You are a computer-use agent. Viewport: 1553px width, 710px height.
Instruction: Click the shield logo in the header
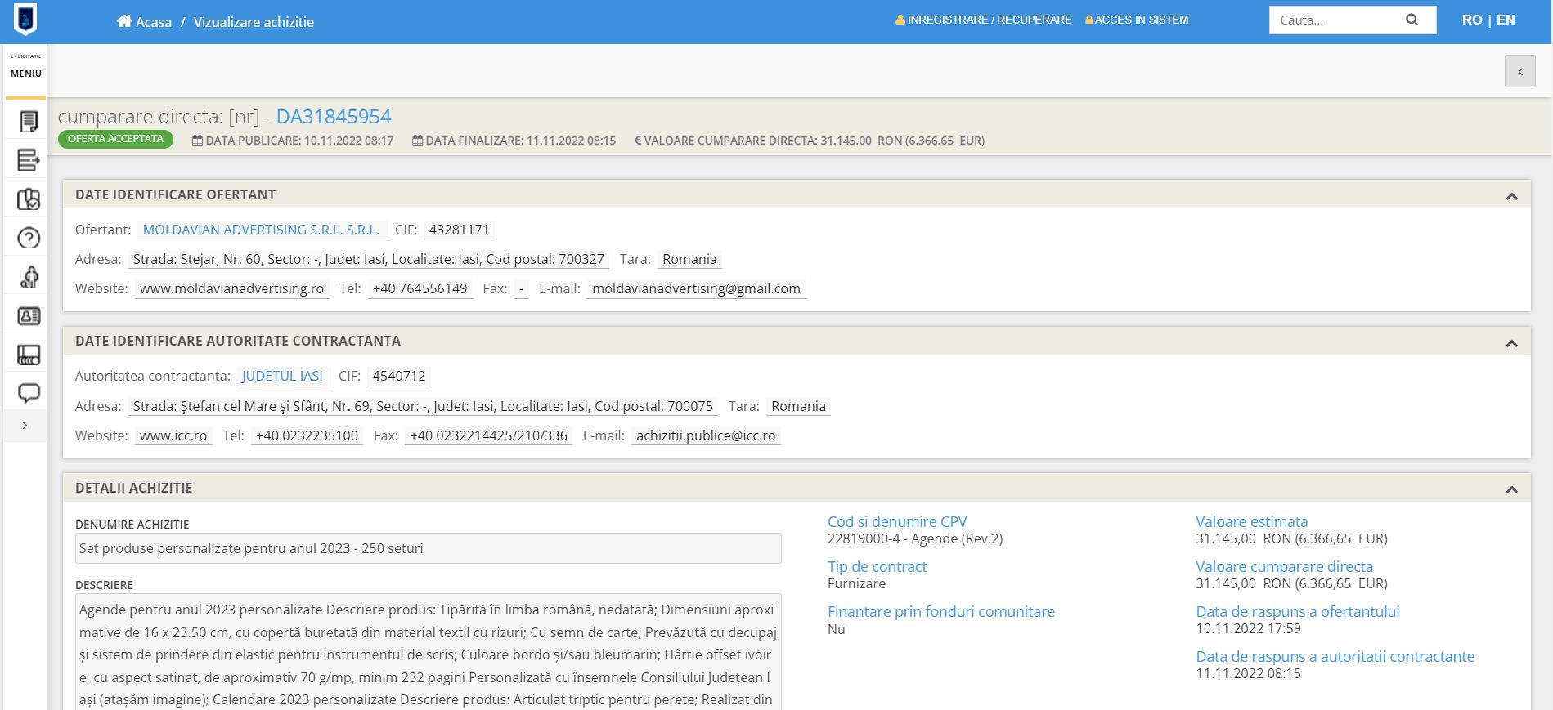pyautogui.click(x=25, y=19)
